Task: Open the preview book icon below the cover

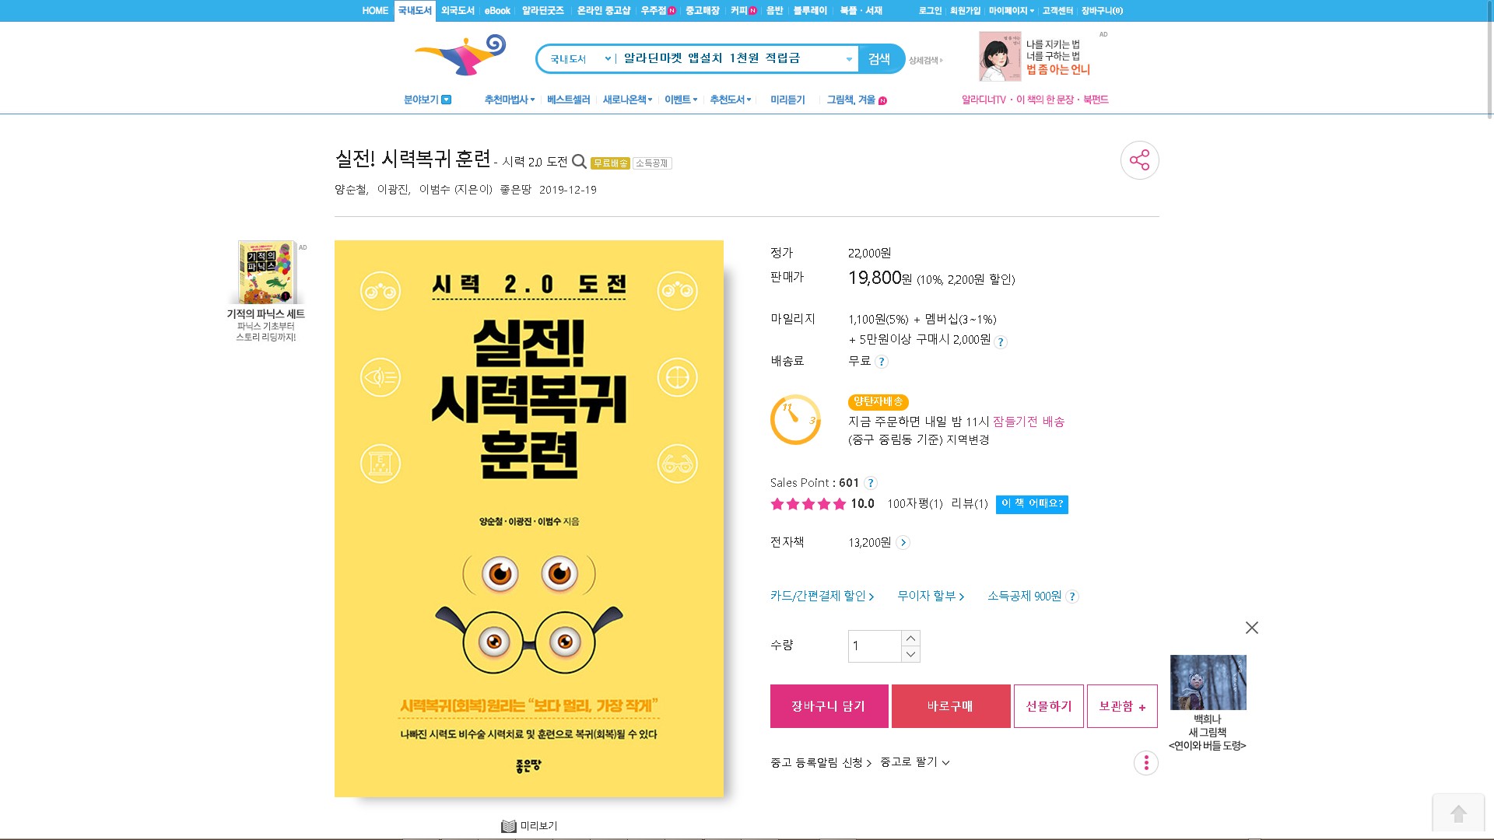Action: 509,826
